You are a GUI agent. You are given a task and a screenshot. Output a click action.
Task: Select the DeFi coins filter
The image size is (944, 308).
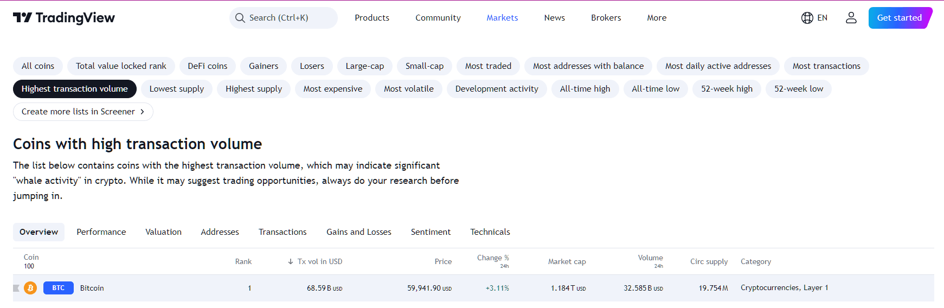208,66
